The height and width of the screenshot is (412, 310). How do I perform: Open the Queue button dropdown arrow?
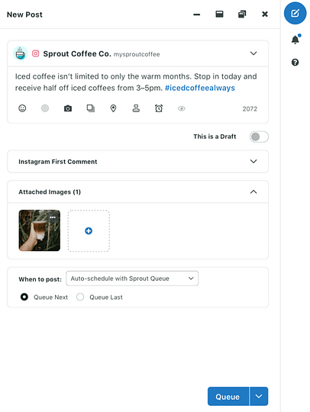pos(259,396)
